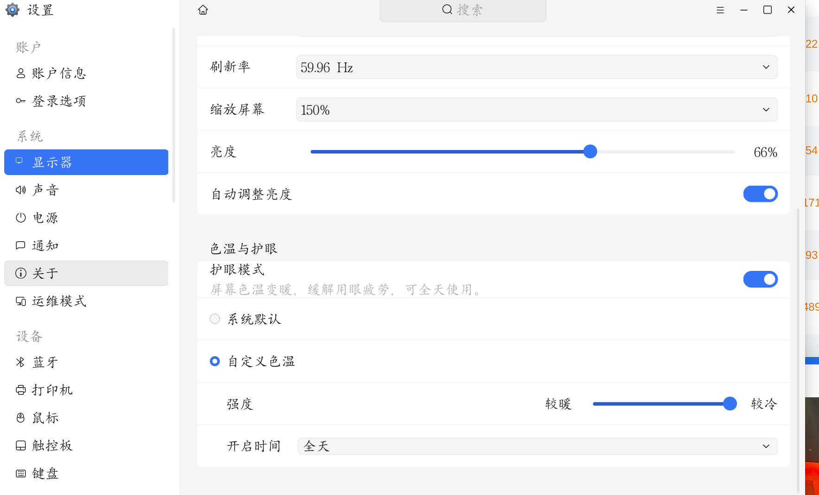The width and height of the screenshot is (819, 495).
Task: Click the info icon for 关于
Action: tap(21, 273)
